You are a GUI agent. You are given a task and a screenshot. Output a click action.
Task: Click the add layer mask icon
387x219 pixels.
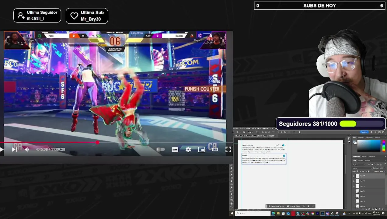369,209
